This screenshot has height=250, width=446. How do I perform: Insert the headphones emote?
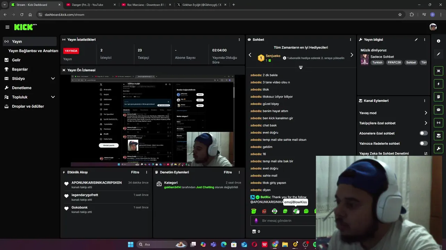[x=275, y=211]
